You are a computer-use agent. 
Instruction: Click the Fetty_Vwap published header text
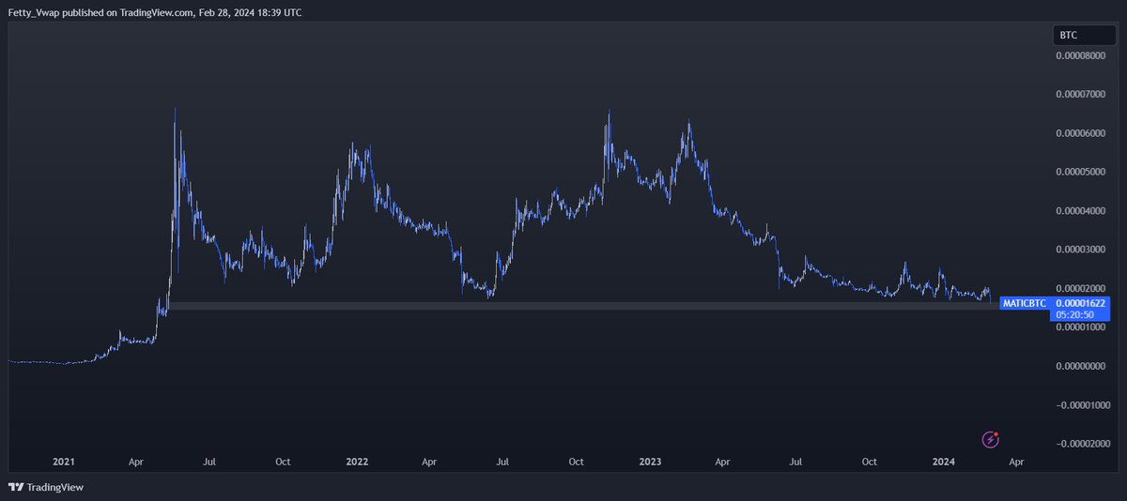coord(155,12)
